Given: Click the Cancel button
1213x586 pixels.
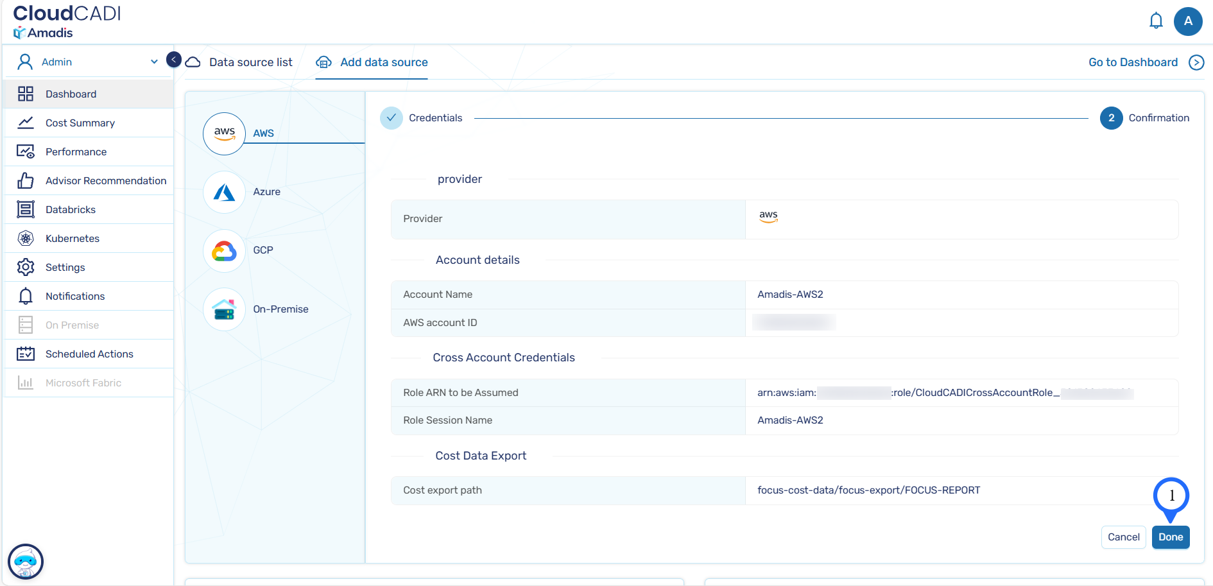Looking at the screenshot, I should (1123, 537).
